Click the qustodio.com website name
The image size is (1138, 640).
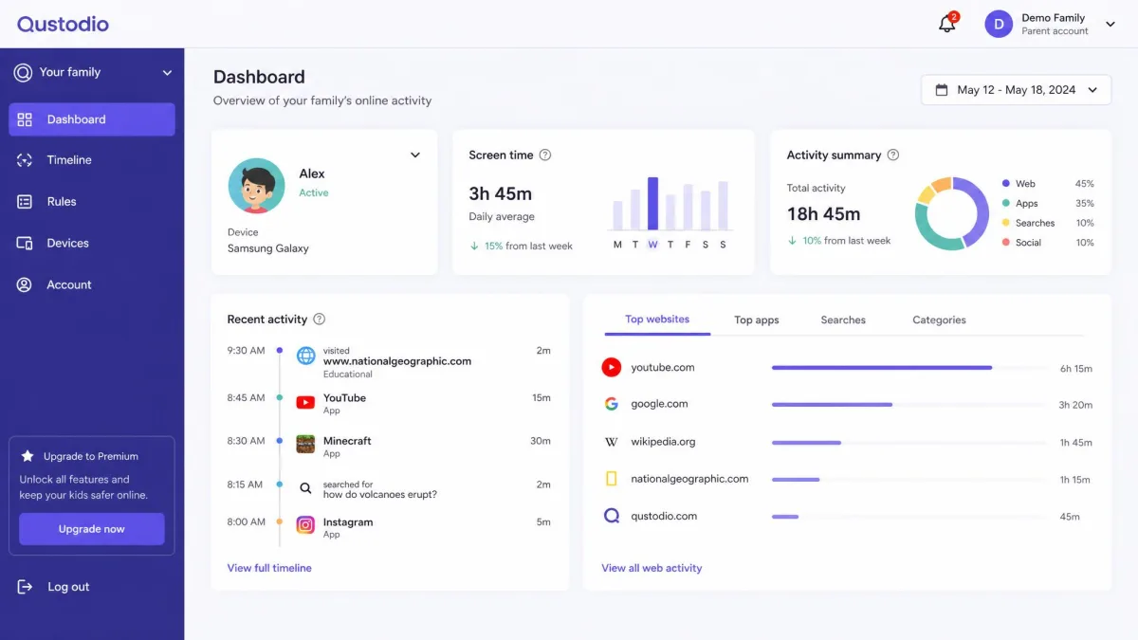click(664, 517)
